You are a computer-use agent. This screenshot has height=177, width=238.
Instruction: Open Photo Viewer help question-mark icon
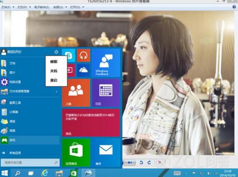pos(234,7)
